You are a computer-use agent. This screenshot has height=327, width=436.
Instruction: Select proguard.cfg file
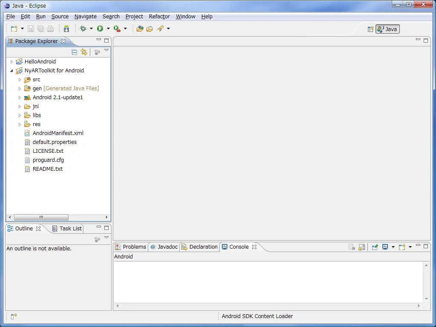tap(48, 160)
